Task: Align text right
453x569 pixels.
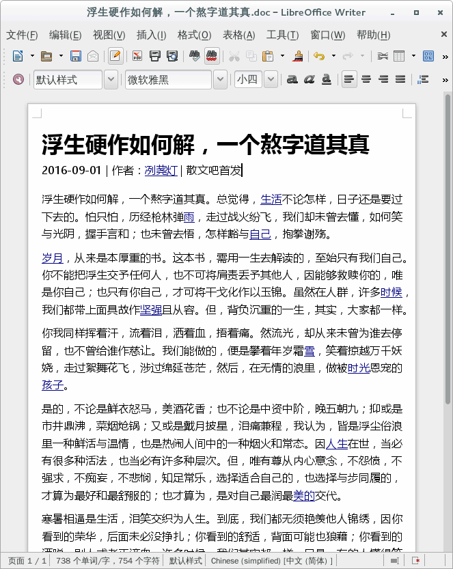Action: coord(383,79)
